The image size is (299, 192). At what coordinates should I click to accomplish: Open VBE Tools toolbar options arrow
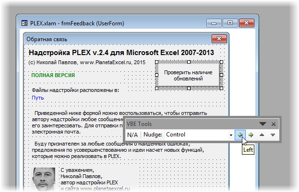coord(263,124)
